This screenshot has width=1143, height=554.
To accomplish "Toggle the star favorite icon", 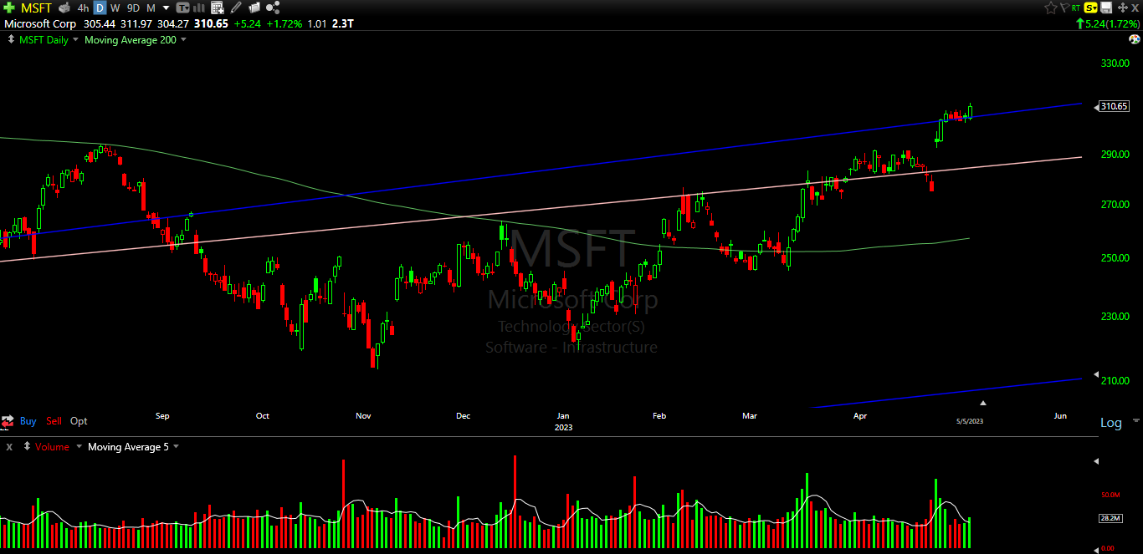I will coord(1051,8).
